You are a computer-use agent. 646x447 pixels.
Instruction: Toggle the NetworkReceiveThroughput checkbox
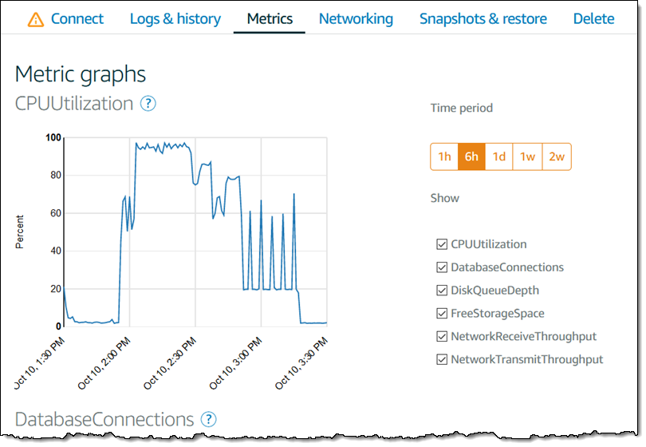(x=442, y=337)
